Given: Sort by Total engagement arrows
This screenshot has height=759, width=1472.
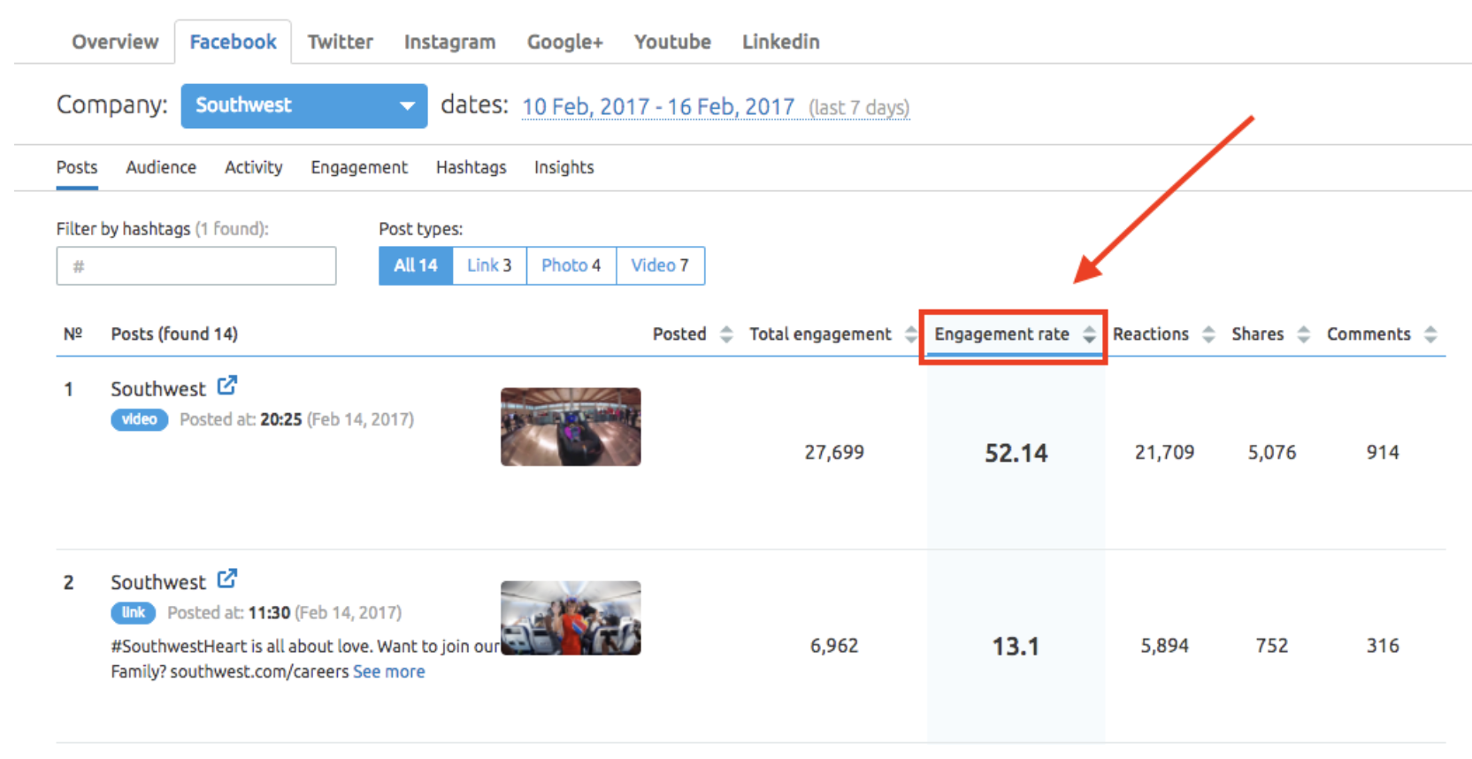Looking at the screenshot, I should coord(911,334).
